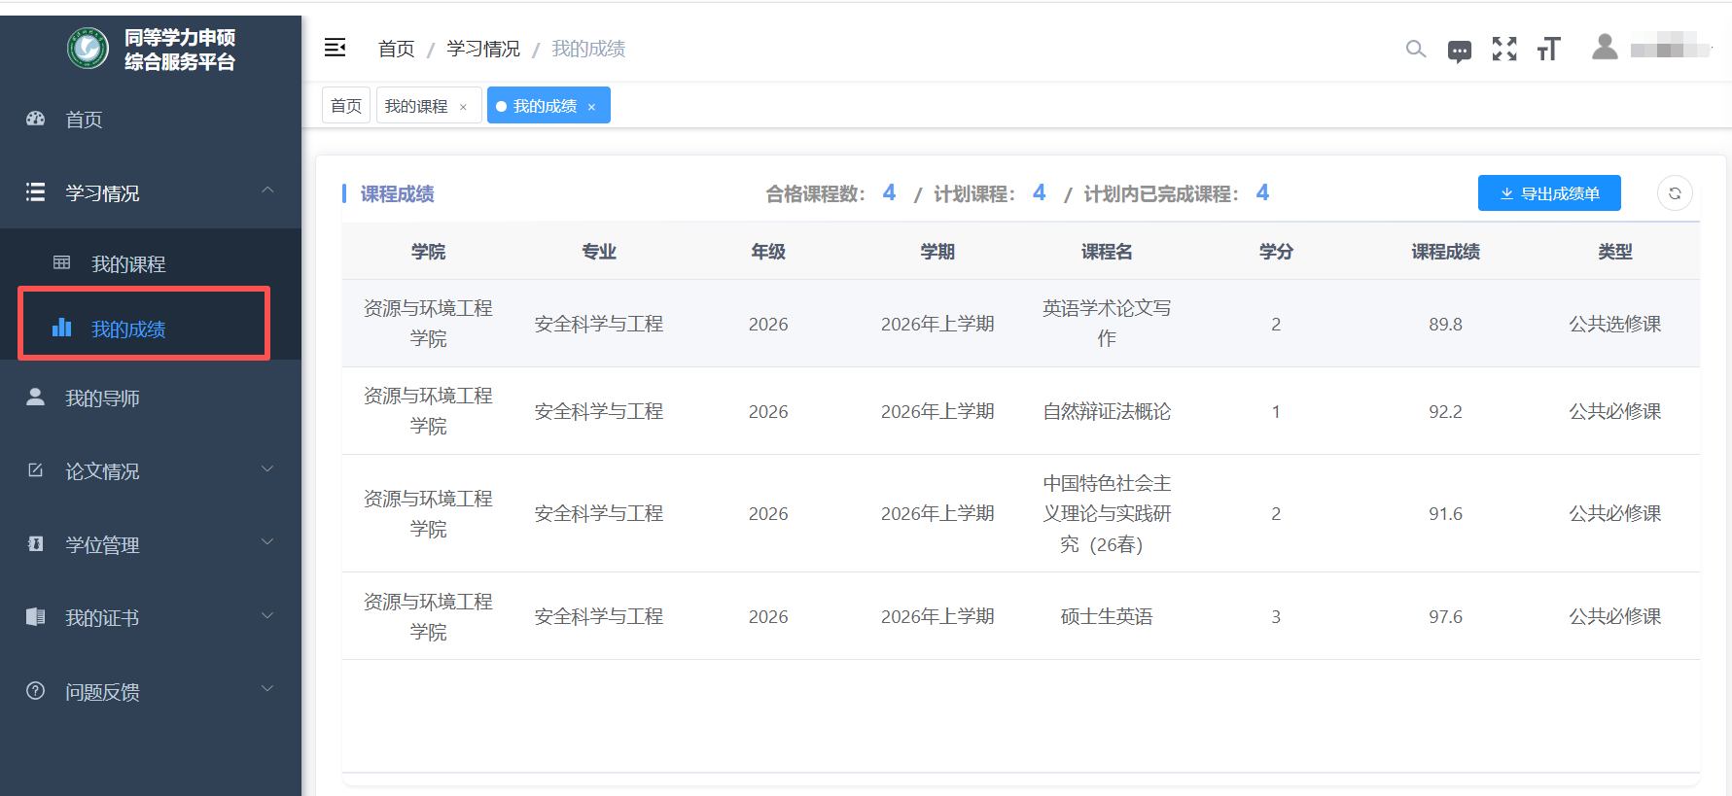Click the 公共选修课 type cell

tap(1615, 324)
